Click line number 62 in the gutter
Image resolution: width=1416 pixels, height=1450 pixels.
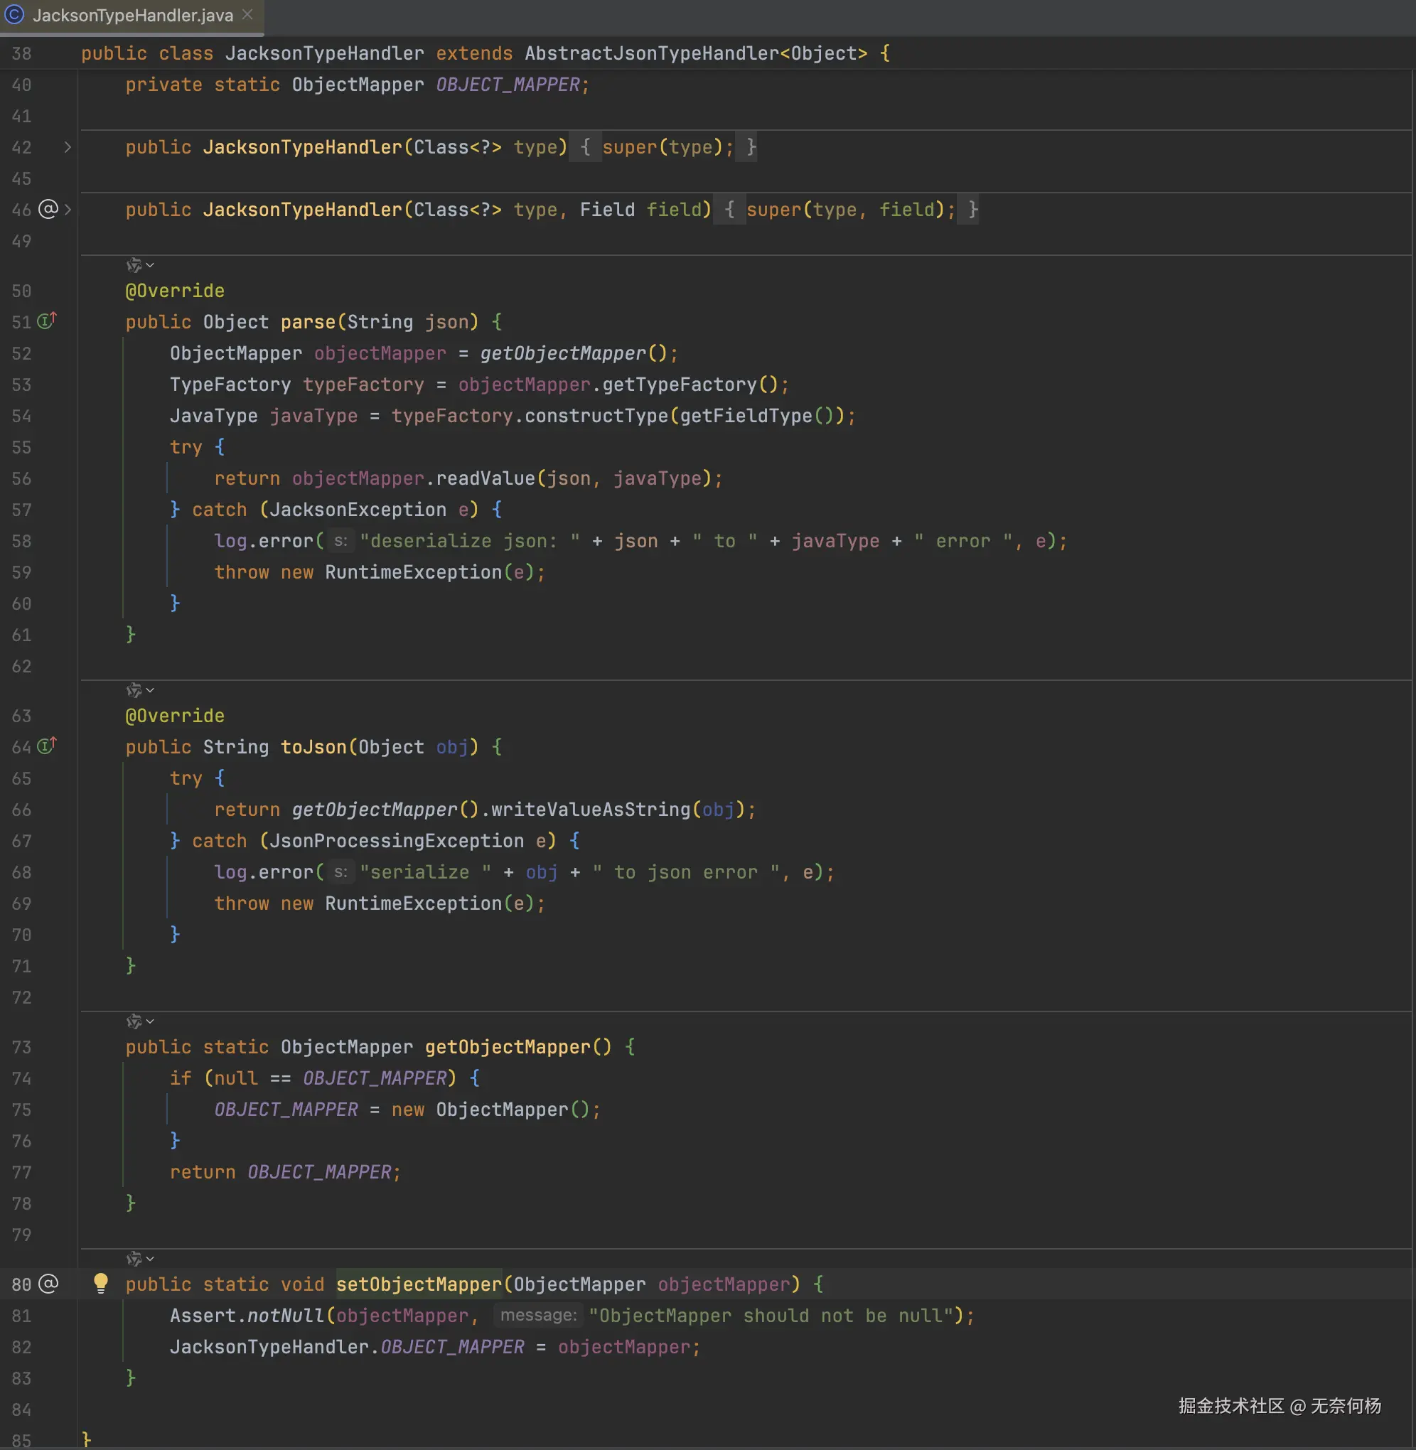tap(21, 666)
